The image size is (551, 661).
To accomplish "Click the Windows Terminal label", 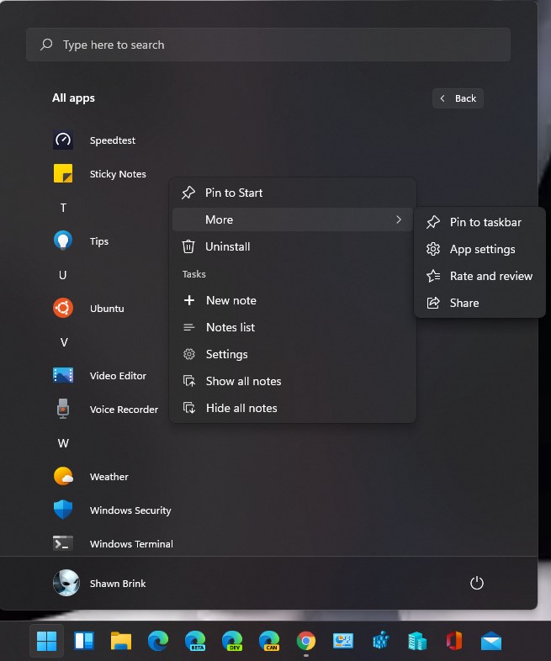I will 131,544.
